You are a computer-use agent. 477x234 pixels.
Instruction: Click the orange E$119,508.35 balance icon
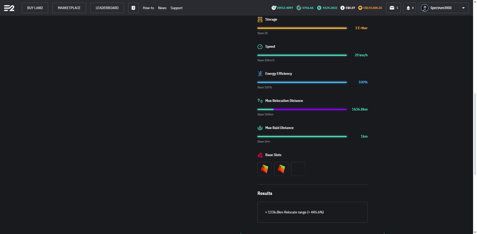[x=360, y=8]
